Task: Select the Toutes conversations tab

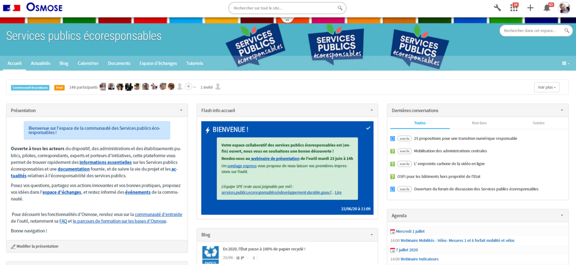Action: (x=420, y=123)
